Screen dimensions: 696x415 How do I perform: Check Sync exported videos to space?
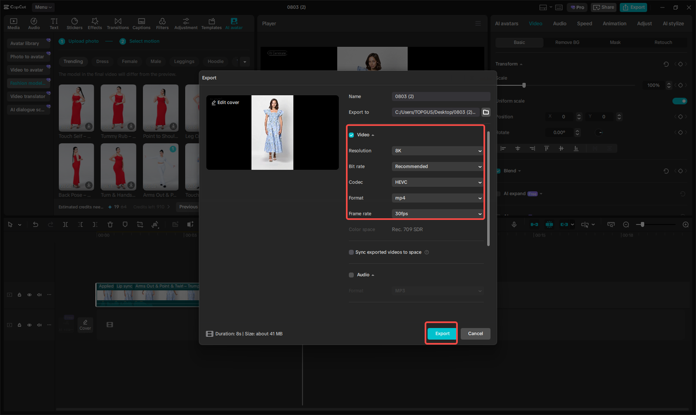351,252
